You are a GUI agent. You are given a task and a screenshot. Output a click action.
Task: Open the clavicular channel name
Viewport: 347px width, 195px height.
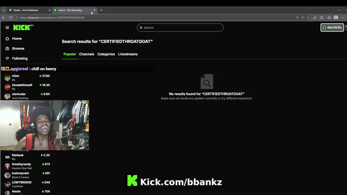pyautogui.click(x=19, y=94)
